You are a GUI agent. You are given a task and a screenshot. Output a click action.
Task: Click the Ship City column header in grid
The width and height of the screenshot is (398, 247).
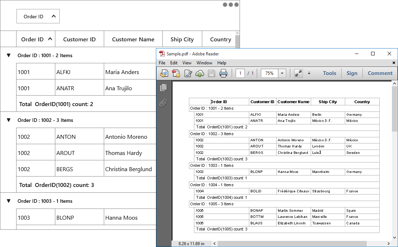click(x=182, y=39)
